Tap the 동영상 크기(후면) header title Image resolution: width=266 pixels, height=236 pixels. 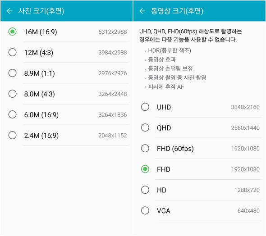pyautogui.click(x=177, y=11)
